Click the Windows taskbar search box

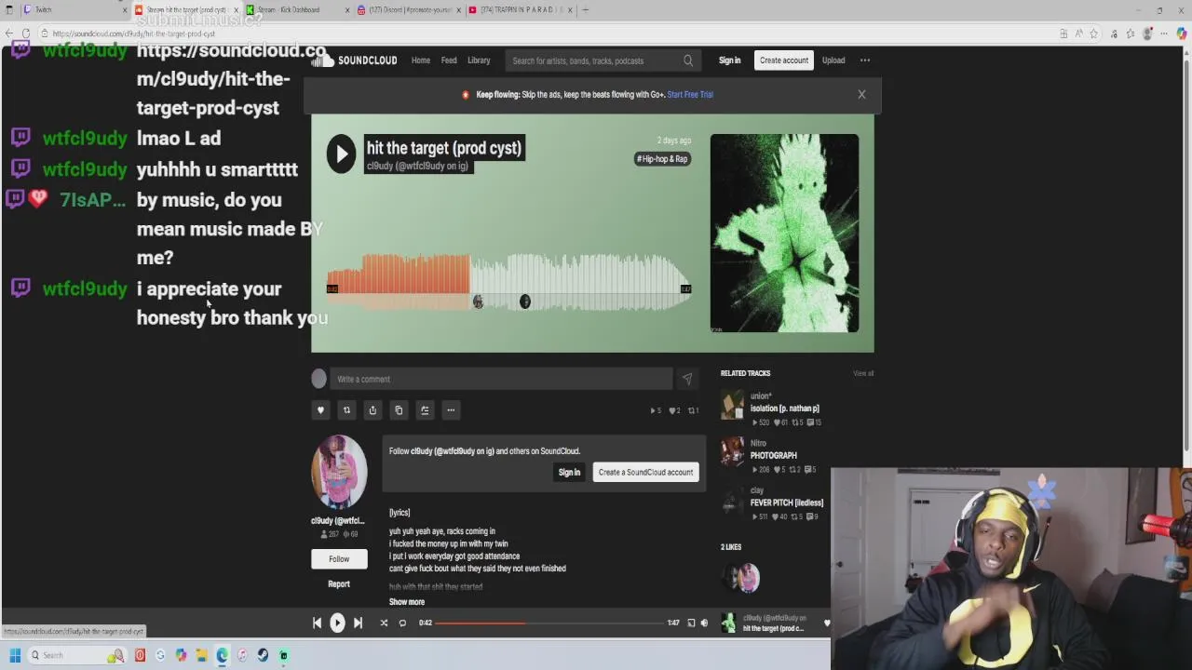pos(77,655)
